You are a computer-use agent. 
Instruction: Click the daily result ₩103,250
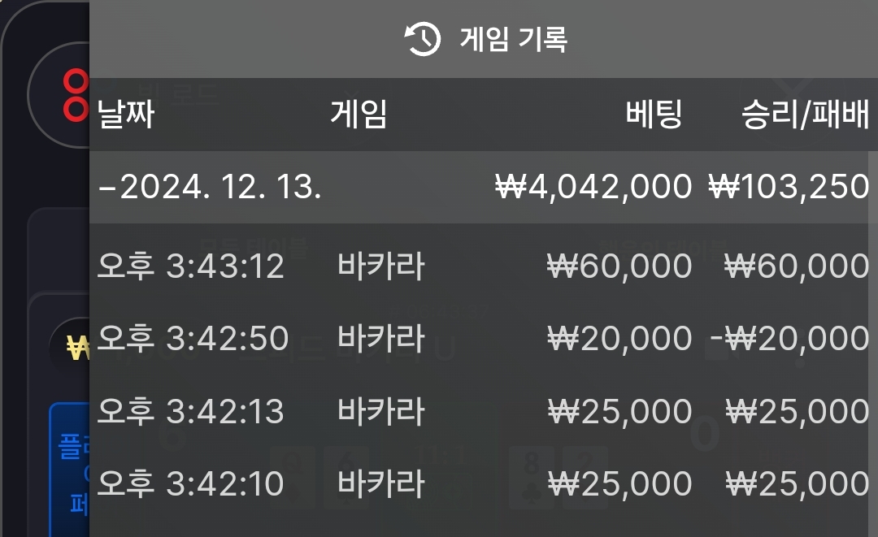tap(789, 187)
